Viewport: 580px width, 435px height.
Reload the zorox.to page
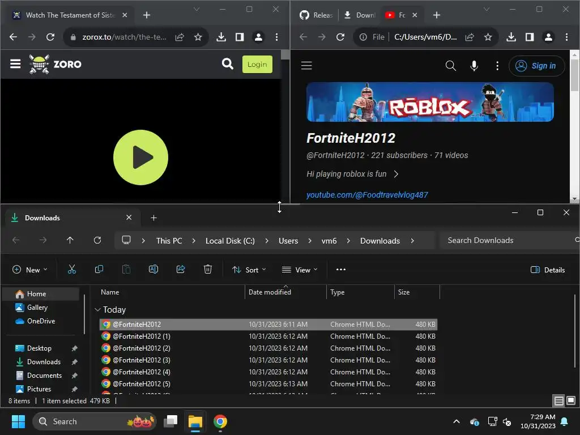tap(50, 37)
